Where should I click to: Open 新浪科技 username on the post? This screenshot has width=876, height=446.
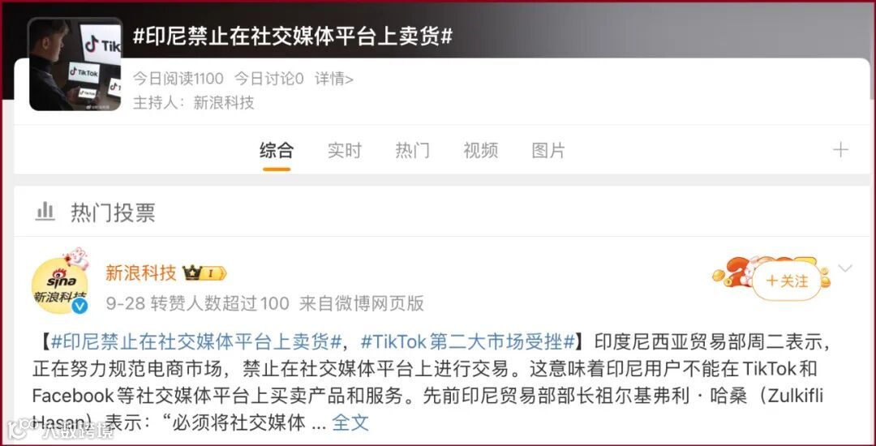[x=141, y=273]
